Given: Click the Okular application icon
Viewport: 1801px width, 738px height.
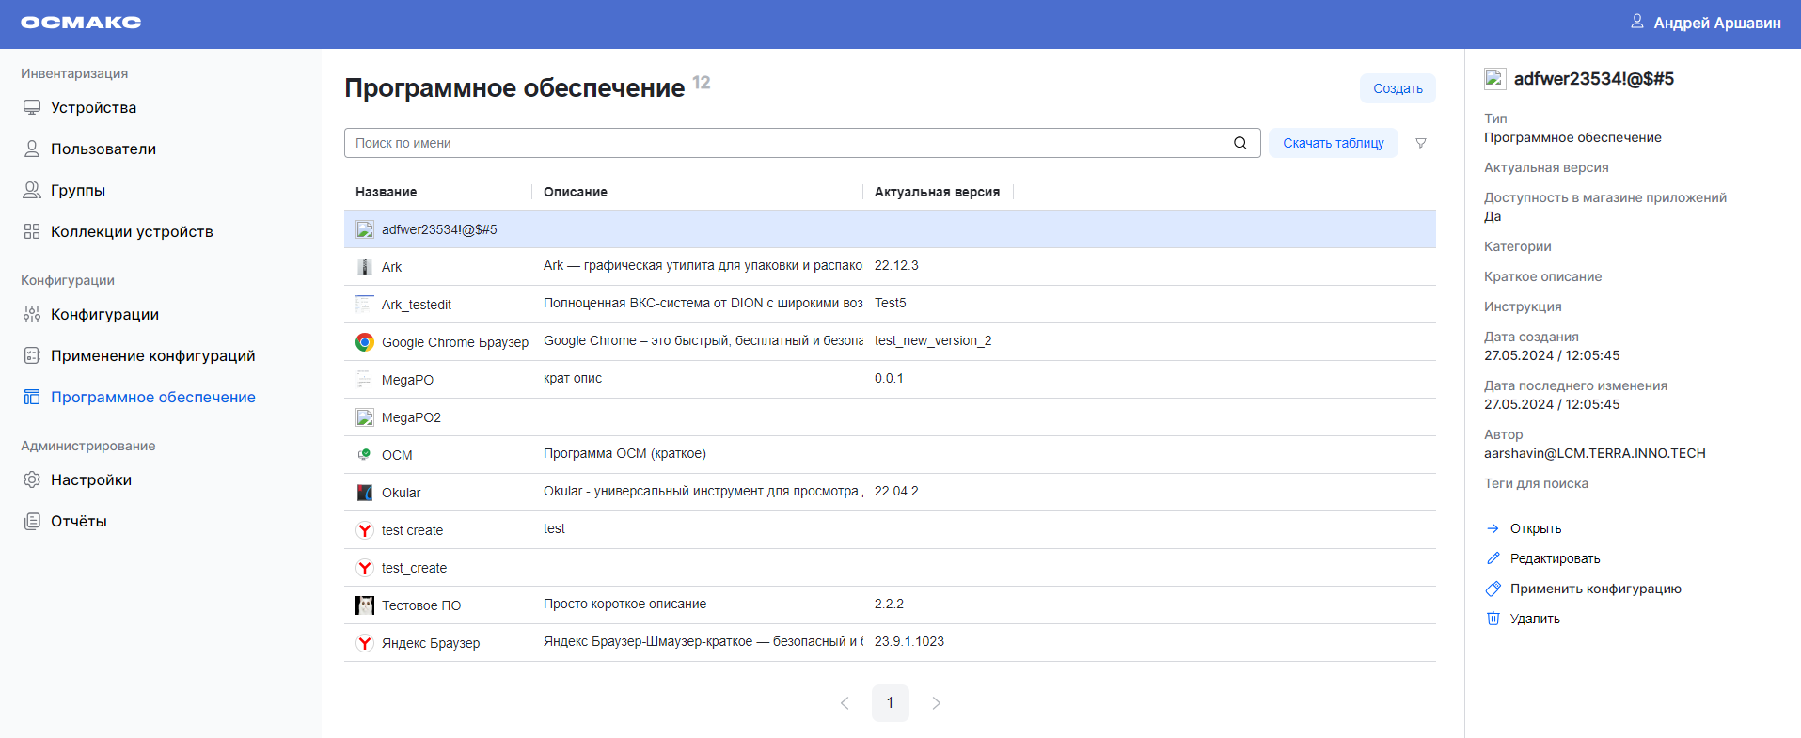Looking at the screenshot, I should click(x=364, y=493).
